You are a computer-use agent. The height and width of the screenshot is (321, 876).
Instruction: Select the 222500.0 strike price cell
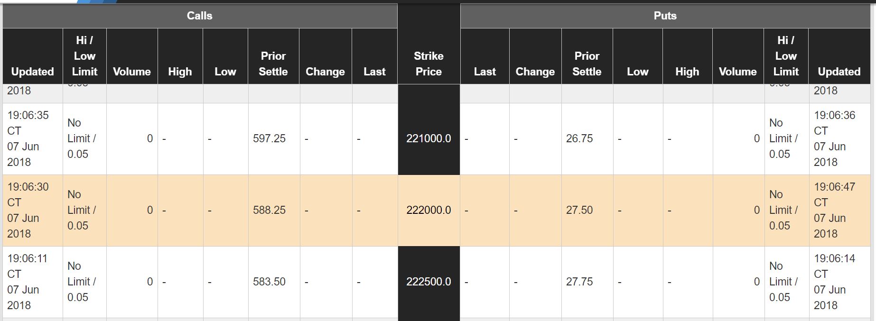[429, 282]
